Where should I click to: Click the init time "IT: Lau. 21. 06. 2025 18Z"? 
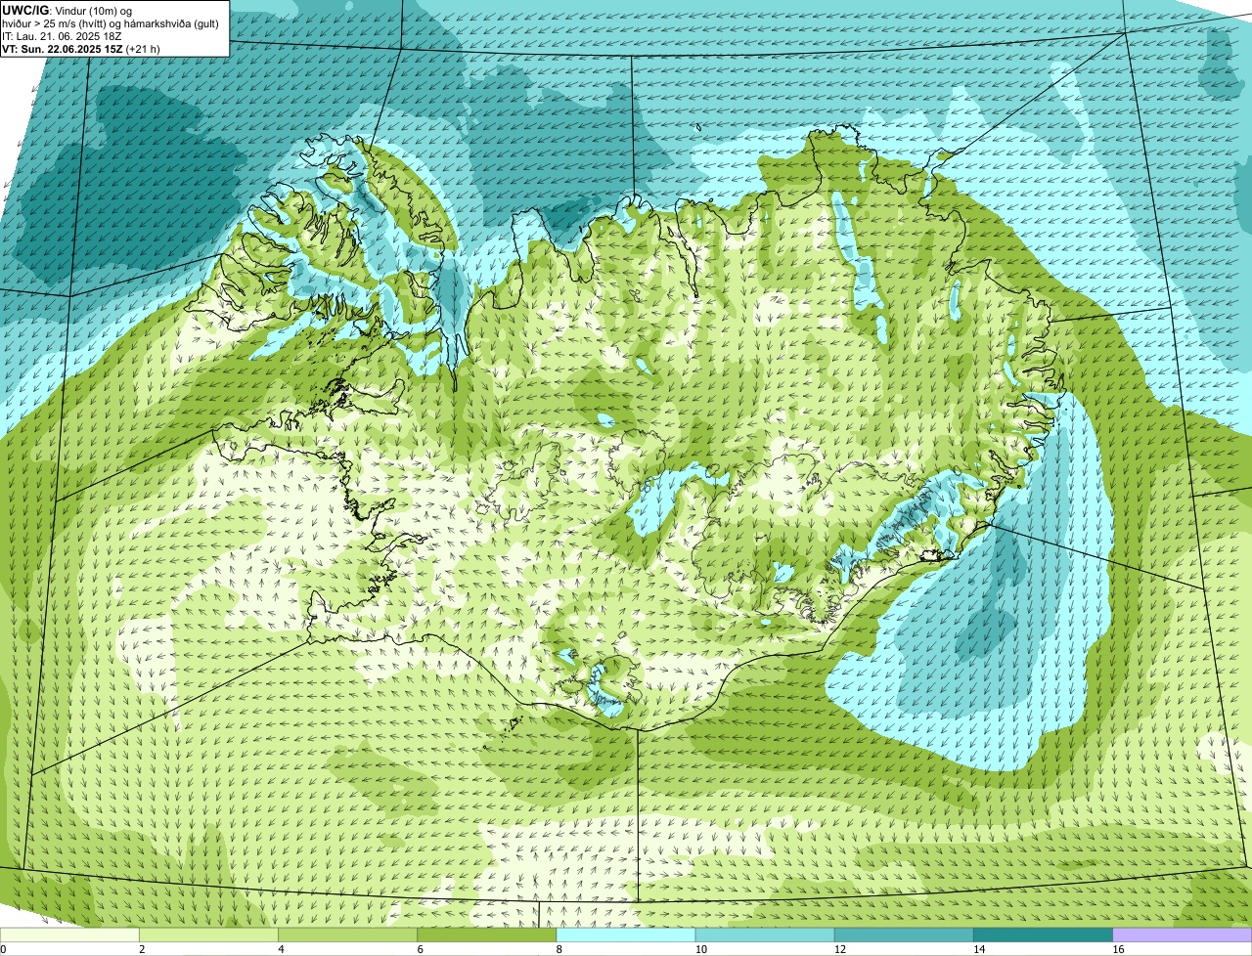[62, 36]
